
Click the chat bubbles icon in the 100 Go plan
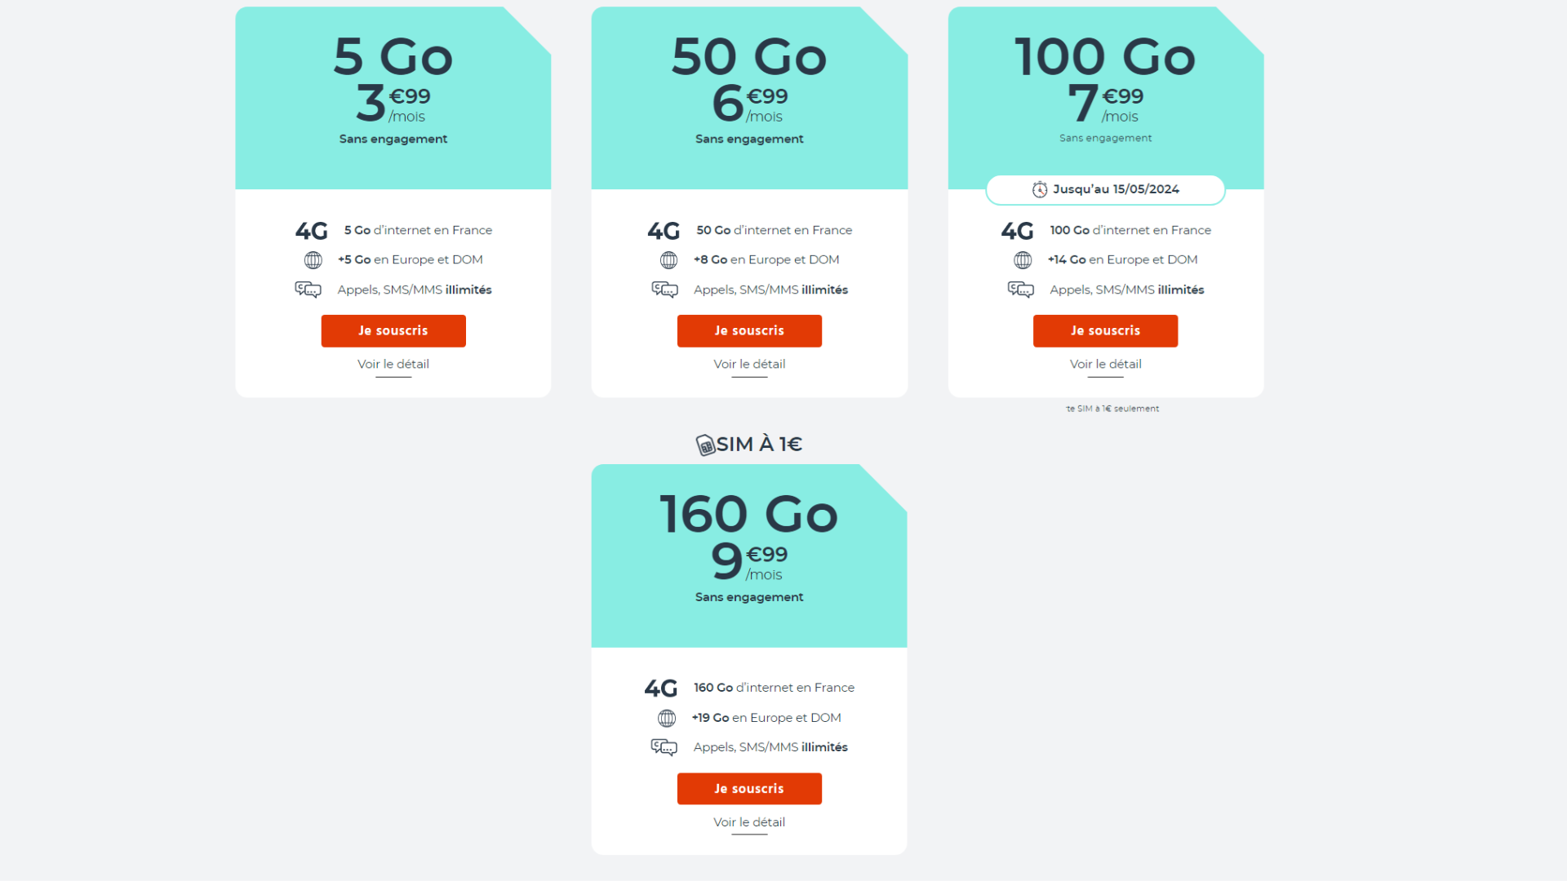(1020, 290)
